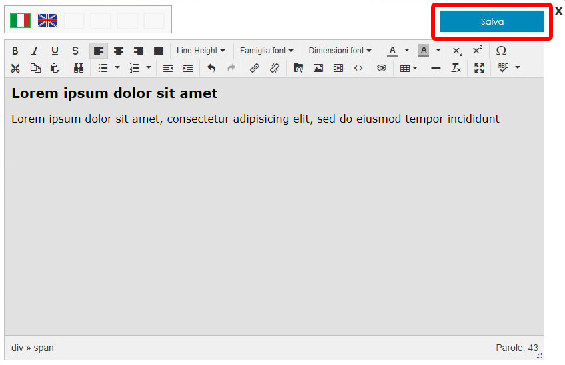This screenshot has height=365, width=565.
Task: Click the paragraph ending in tempor incididunt
Action: (255, 119)
